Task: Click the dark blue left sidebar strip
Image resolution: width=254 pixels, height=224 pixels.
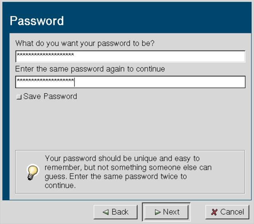Action: tap(6, 116)
